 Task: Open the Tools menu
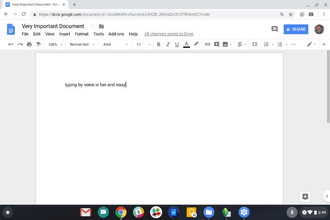click(x=99, y=34)
